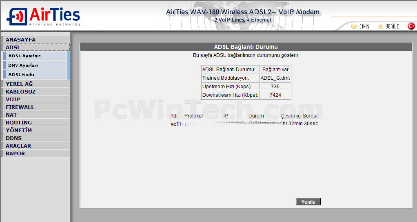This screenshot has width=417, height=222.
Task: Open ADSL Ayarları submenu item
Action: (x=35, y=56)
